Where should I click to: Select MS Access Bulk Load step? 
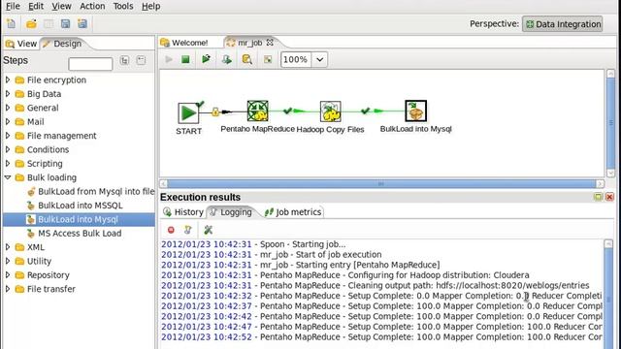tap(75, 234)
